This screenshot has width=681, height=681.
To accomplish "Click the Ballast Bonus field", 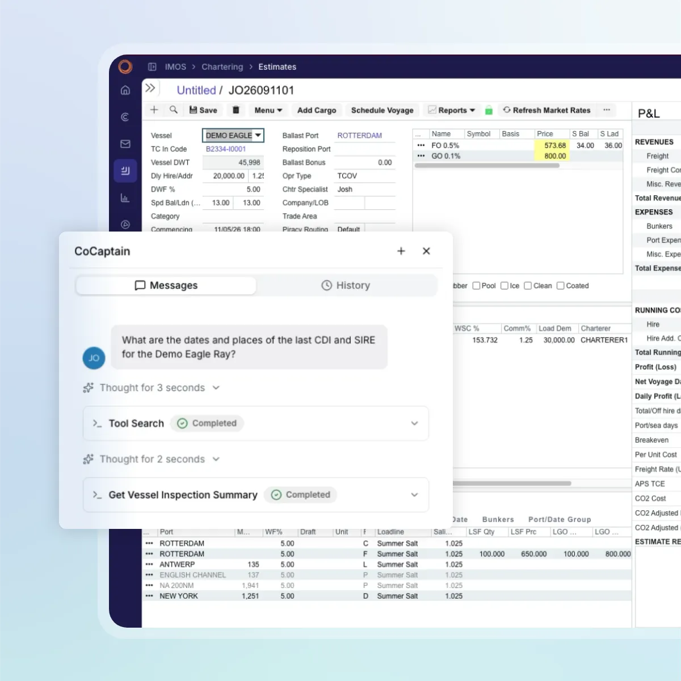I will [x=364, y=162].
